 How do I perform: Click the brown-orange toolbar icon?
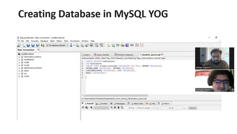point(122,45)
